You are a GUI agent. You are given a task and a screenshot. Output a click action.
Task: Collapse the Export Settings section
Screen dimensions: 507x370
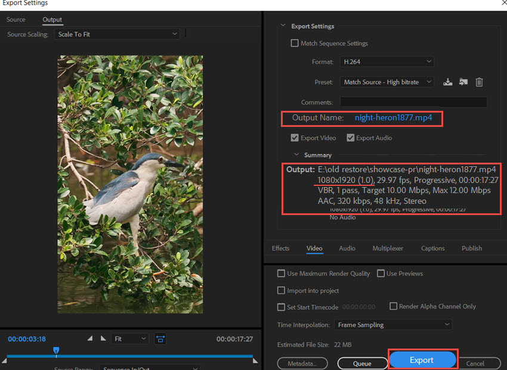pyautogui.click(x=283, y=26)
